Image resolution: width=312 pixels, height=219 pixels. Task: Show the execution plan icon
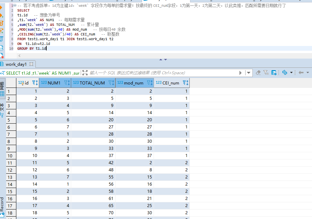[1, 38]
